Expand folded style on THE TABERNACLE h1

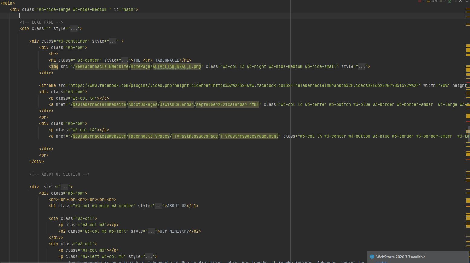click(x=125, y=60)
